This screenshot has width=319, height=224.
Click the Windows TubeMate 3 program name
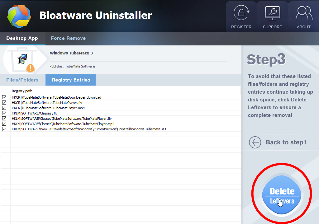coord(71,53)
